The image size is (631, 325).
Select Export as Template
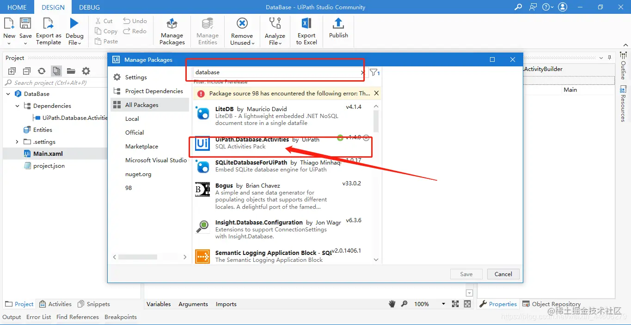[49, 31]
